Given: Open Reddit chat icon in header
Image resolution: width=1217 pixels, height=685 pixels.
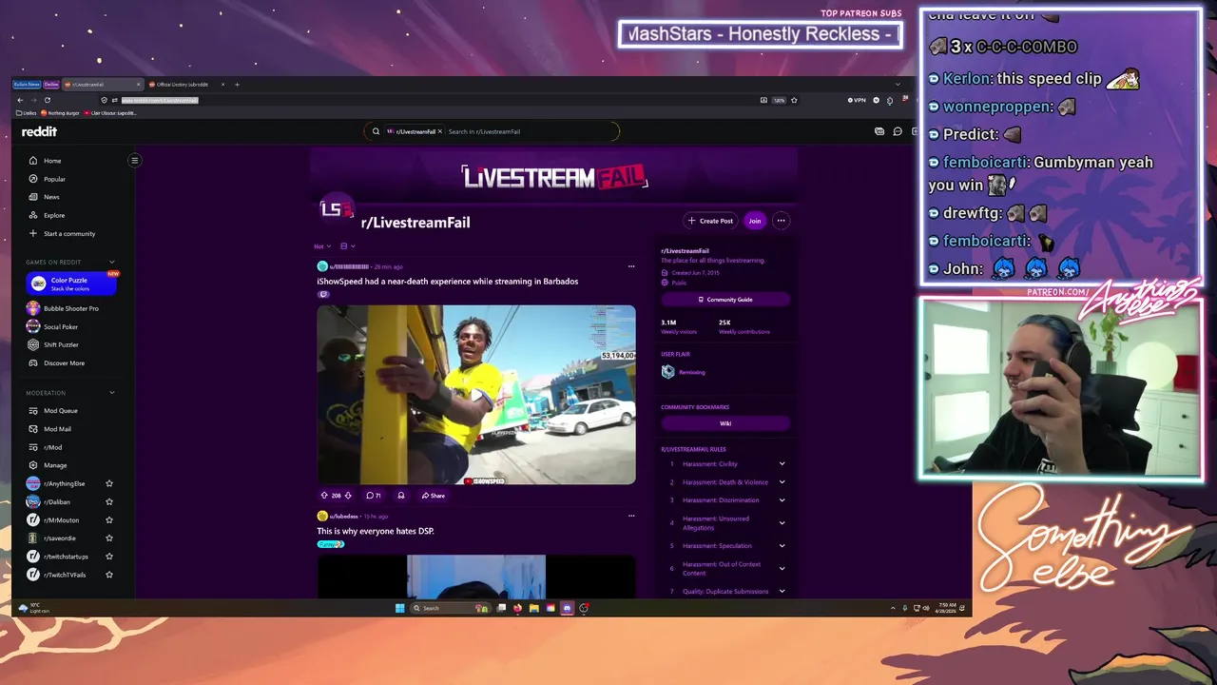Looking at the screenshot, I should [898, 131].
